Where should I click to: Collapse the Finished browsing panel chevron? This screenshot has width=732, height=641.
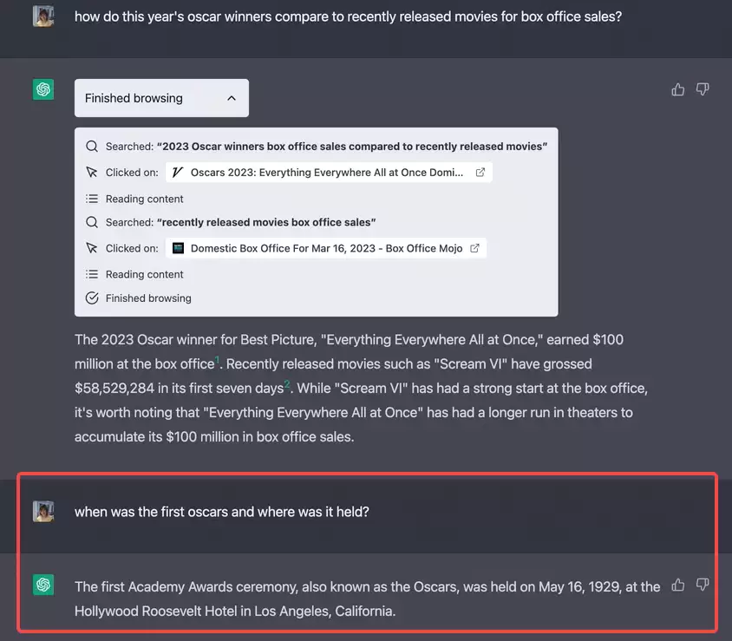point(232,98)
